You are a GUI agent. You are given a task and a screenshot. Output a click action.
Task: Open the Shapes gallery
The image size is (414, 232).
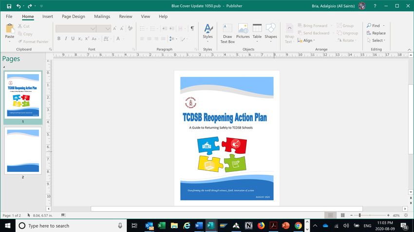pyautogui.click(x=271, y=29)
